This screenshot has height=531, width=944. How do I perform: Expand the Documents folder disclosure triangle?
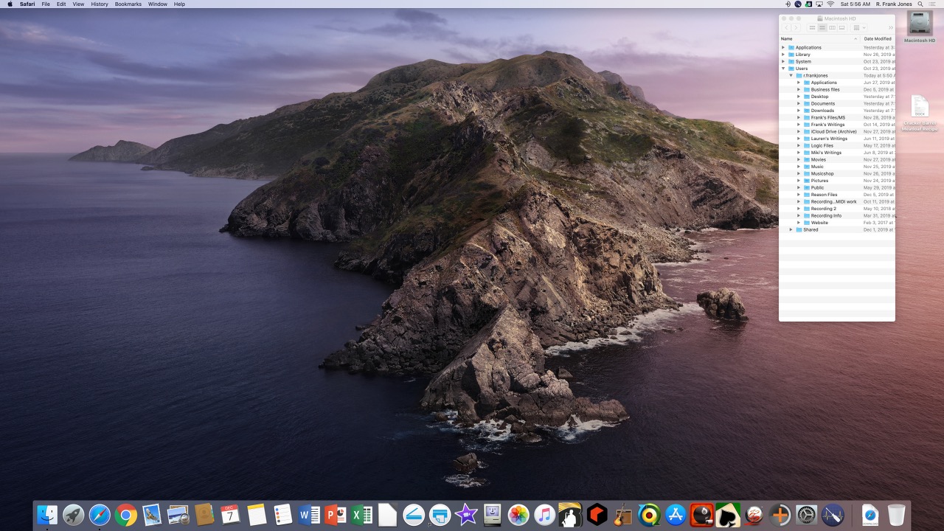[799, 103]
